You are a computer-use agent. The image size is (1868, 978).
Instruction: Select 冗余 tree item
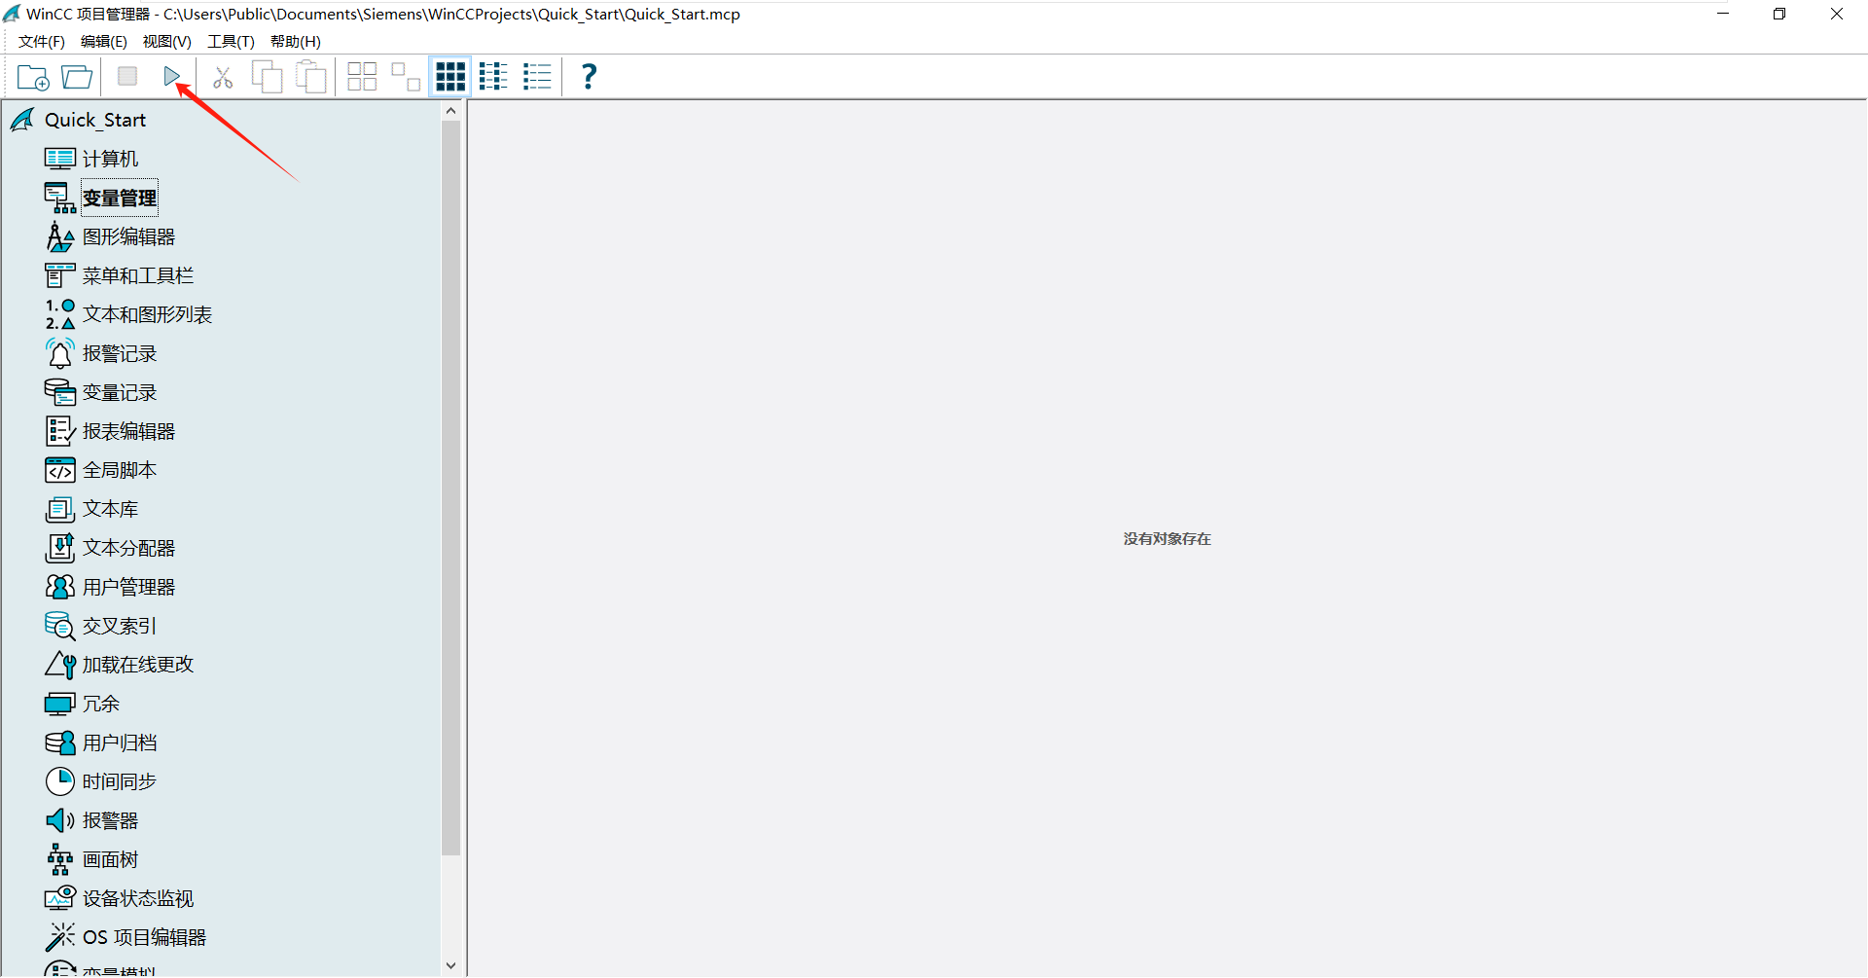[x=101, y=704]
